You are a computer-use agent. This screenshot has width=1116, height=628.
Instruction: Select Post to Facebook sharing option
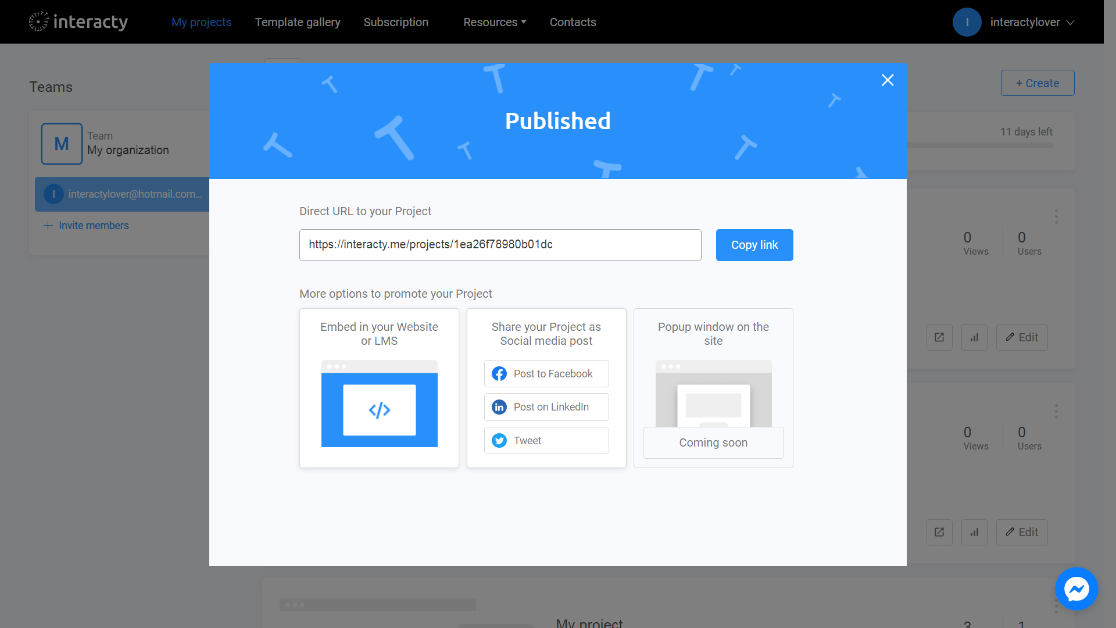pos(546,373)
